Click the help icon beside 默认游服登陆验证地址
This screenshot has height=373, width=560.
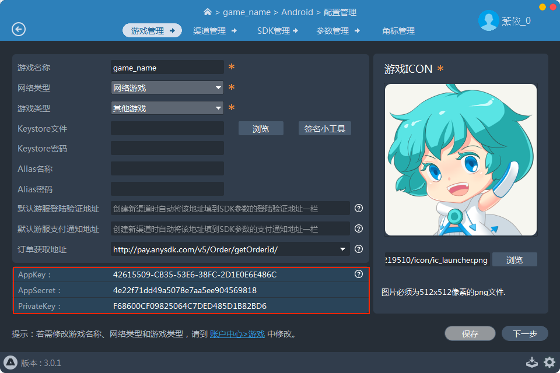tap(358, 208)
